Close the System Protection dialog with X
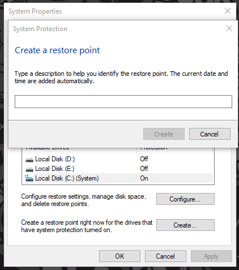 (229, 29)
